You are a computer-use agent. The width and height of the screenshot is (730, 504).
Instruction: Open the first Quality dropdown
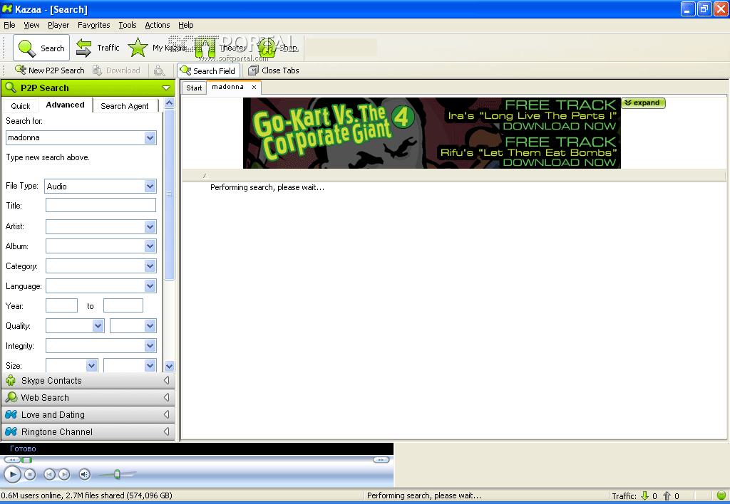tap(98, 326)
